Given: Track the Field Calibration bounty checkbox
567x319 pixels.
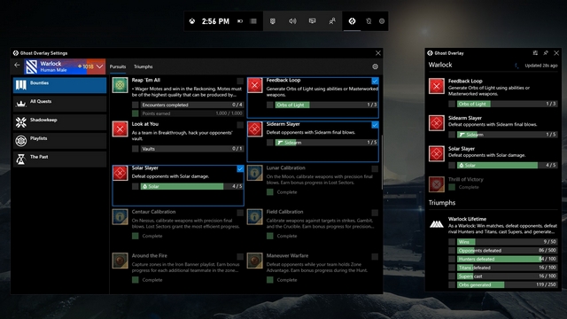Looking at the screenshot, I should point(375,213).
